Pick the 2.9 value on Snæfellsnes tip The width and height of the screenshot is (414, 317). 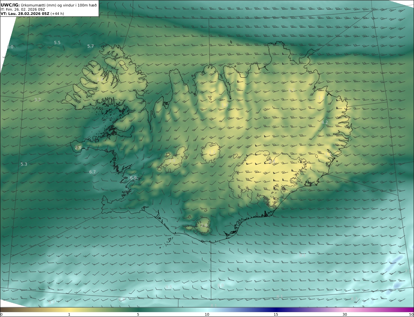tap(78, 148)
